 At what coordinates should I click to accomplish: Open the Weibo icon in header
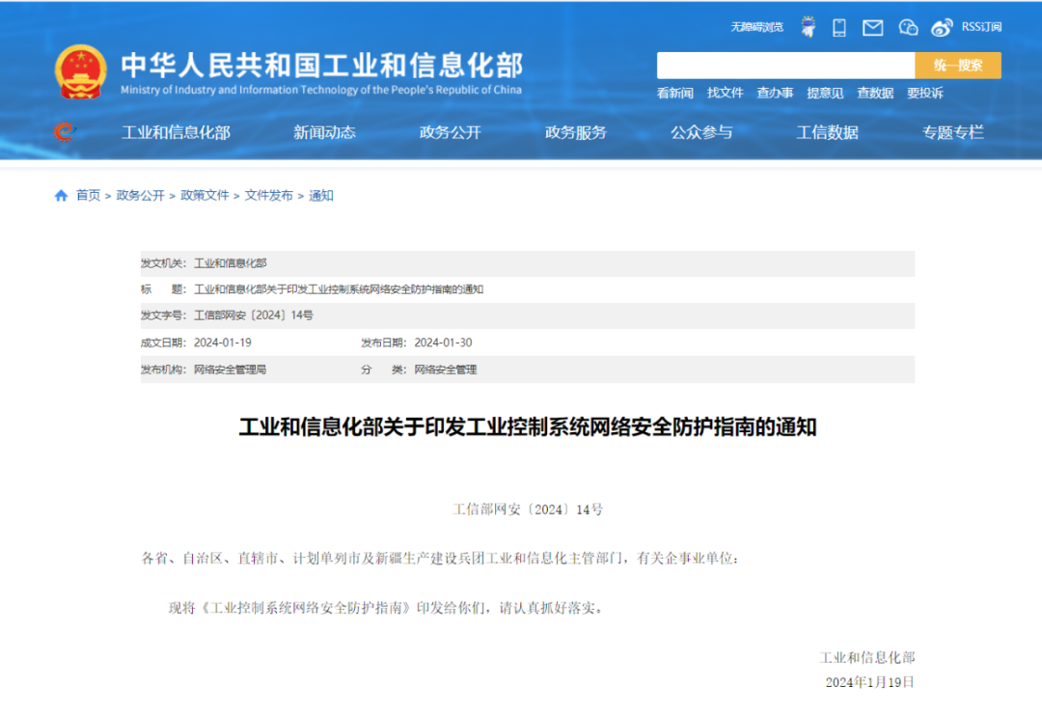point(942,27)
